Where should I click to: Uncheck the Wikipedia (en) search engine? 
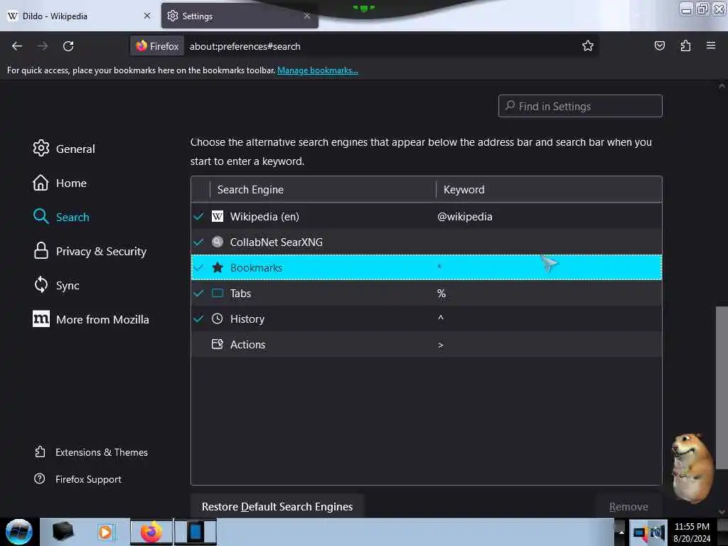click(199, 216)
